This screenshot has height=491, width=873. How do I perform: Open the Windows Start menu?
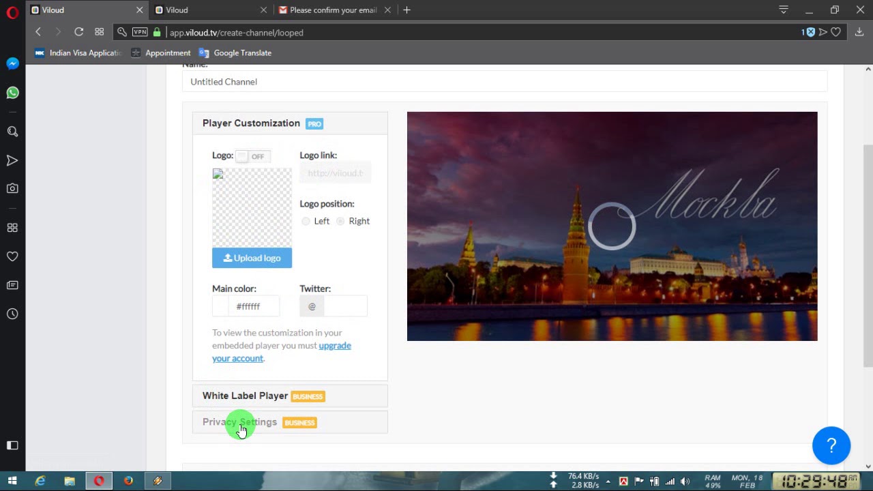pos(12,481)
